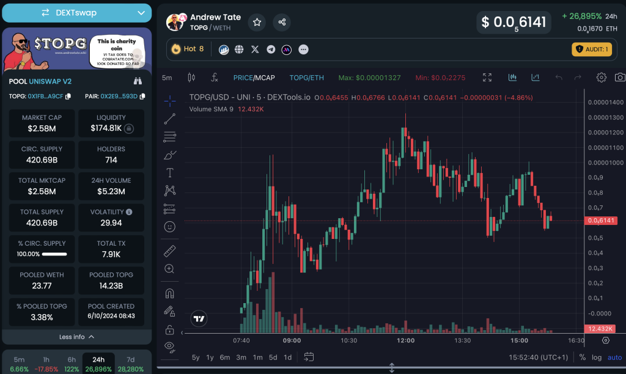626x374 pixels.
Task: Select the 1d time range
Action: point(287,358)
